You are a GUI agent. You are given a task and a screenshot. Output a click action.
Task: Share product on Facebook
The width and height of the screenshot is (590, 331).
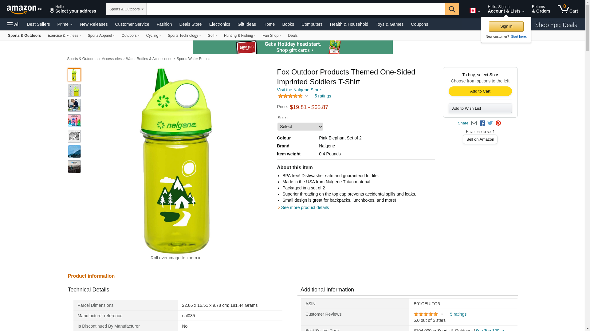pyautogui.click(x=482, y=123)
